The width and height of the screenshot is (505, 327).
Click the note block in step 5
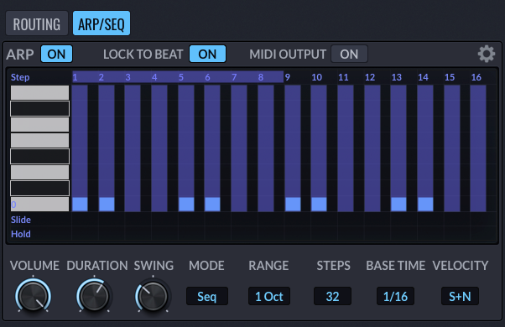186,204
